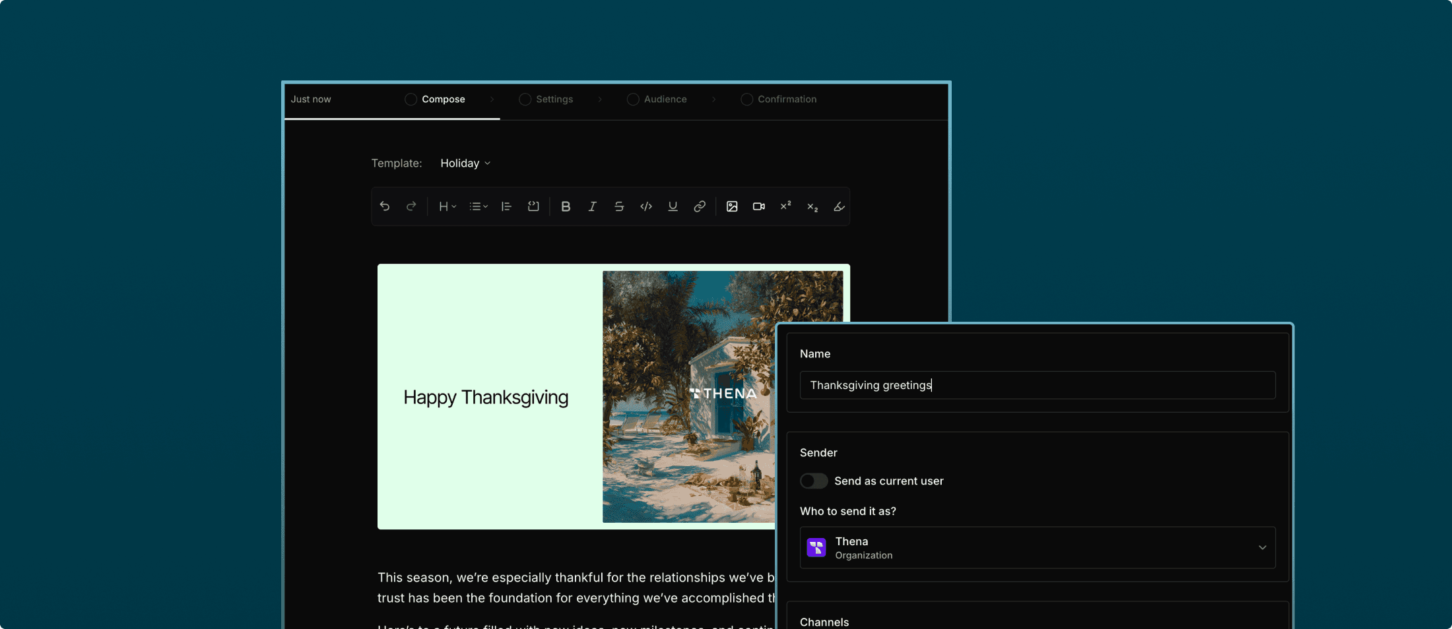The height and width of the screenshot is (629, 1452).
Task: Click the Confirmation step circle indicator
Action: pyautogui.click(x=746, y=99)
